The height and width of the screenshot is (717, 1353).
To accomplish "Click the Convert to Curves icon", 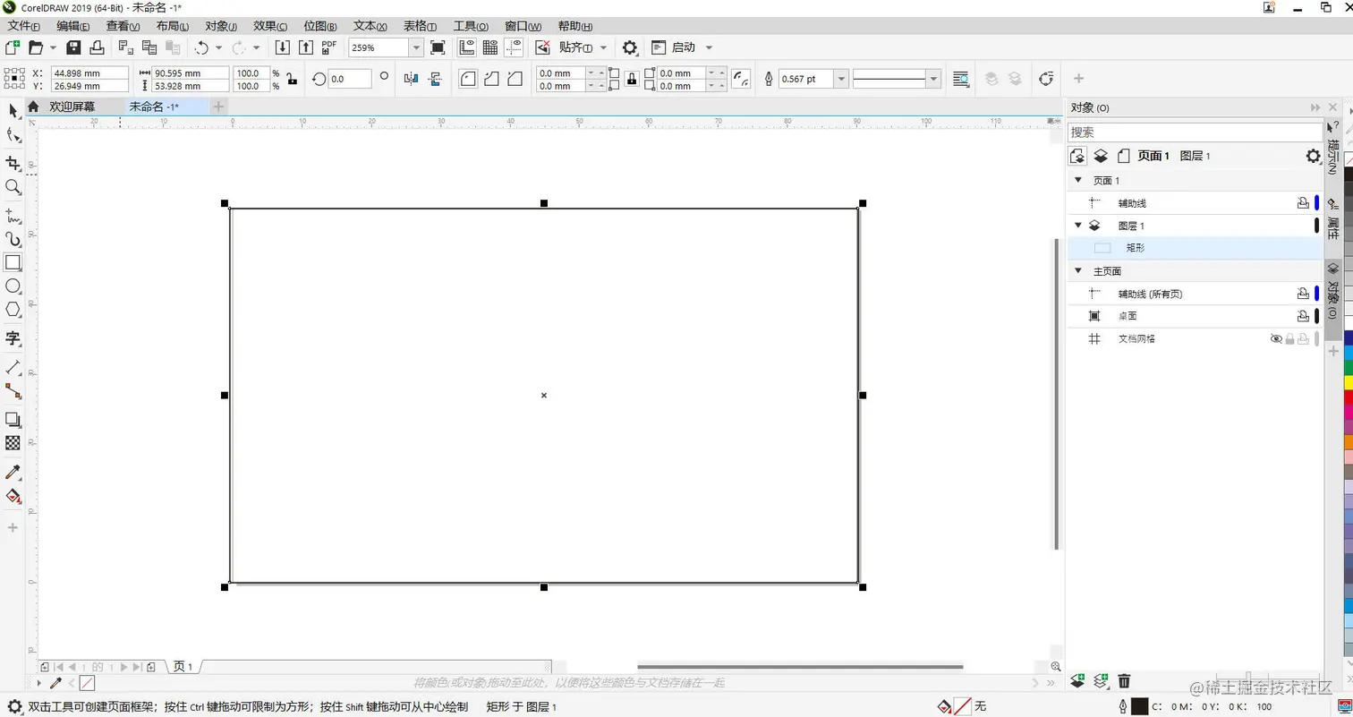I will pyautogui.click(x=1046, y=79).
